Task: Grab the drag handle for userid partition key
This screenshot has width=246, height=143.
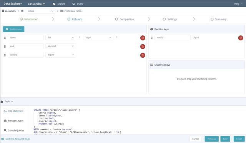Action: pyautogui.click(x=151, y=38)
